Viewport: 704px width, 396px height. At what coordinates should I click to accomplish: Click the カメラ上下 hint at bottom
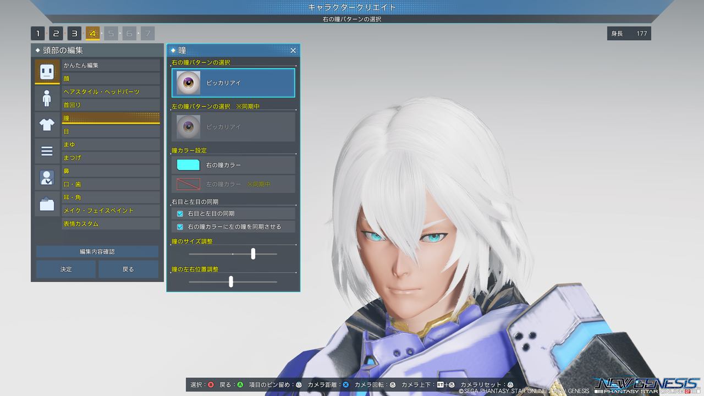pos(428,385)
